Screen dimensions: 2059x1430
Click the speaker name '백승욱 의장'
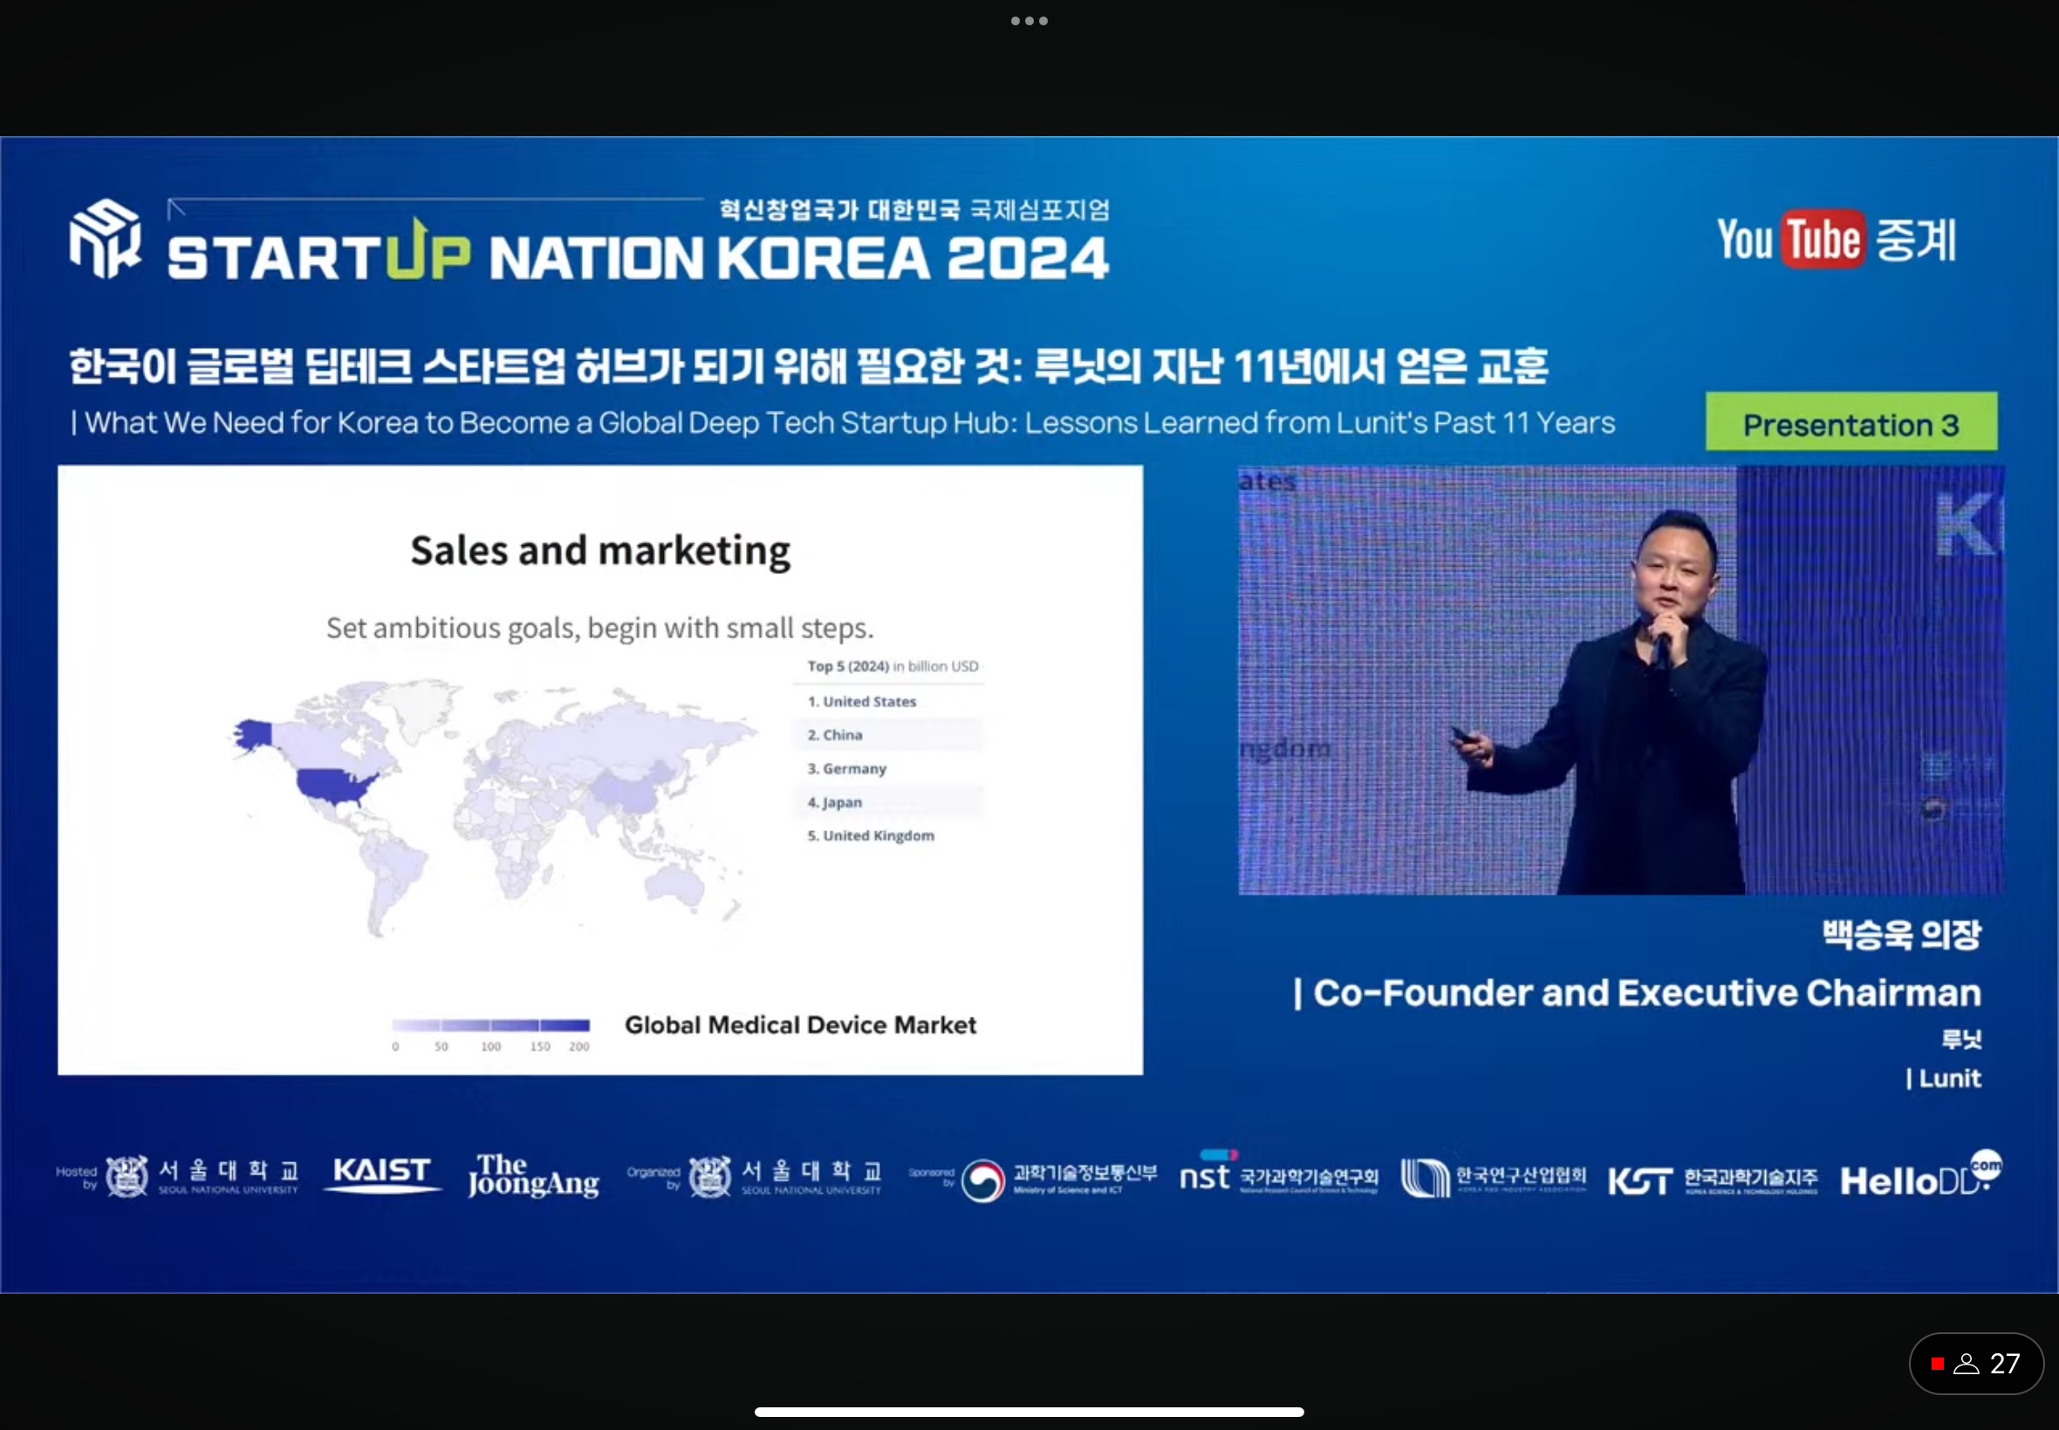[x=1901, y=935]
